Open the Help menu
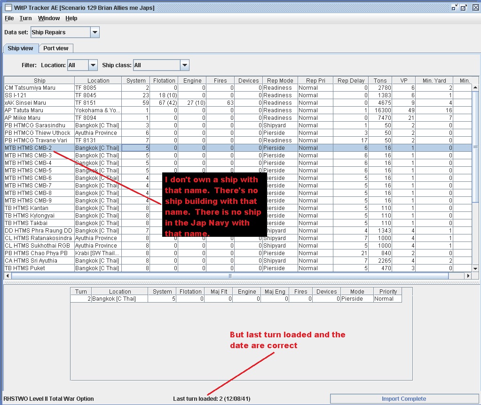This screenshot has width=481, height=405. click(71, 18)
